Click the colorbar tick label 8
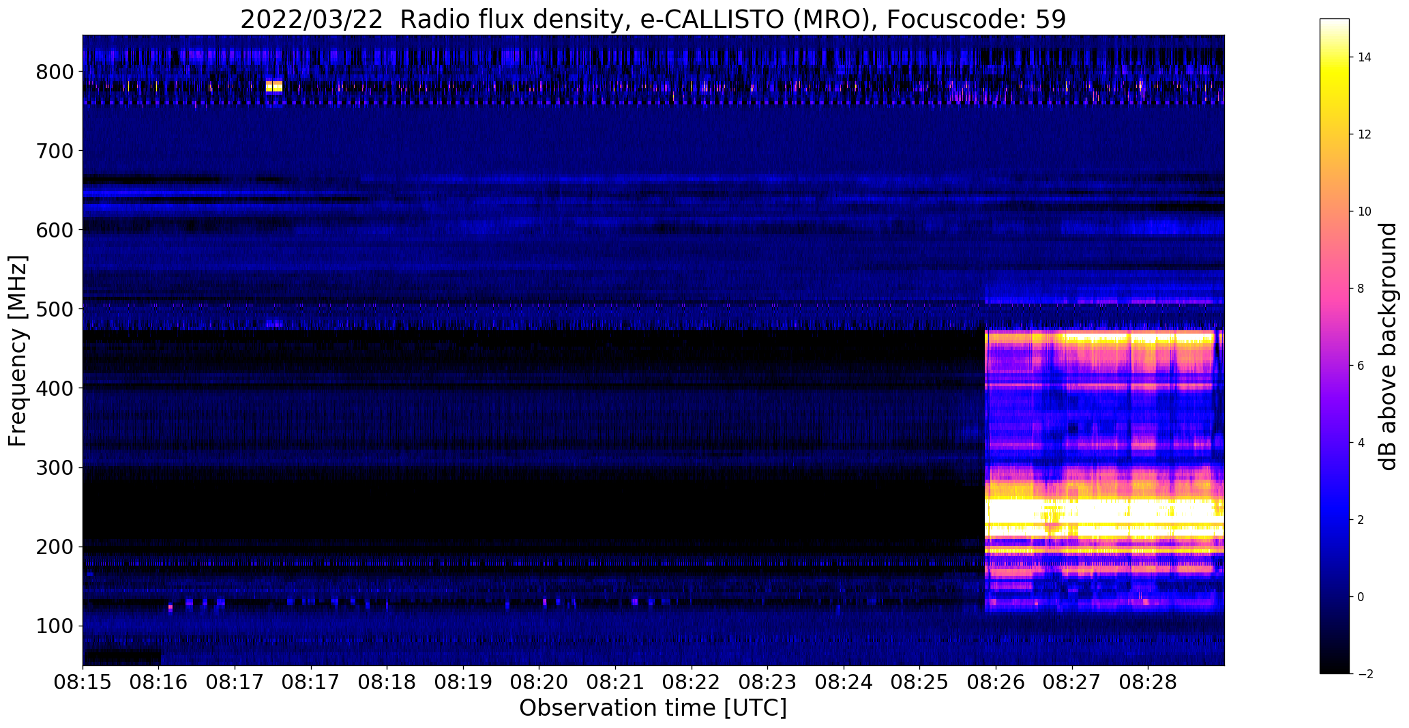This screenshot has width=1409, height=728. [x=1361, y=289]
